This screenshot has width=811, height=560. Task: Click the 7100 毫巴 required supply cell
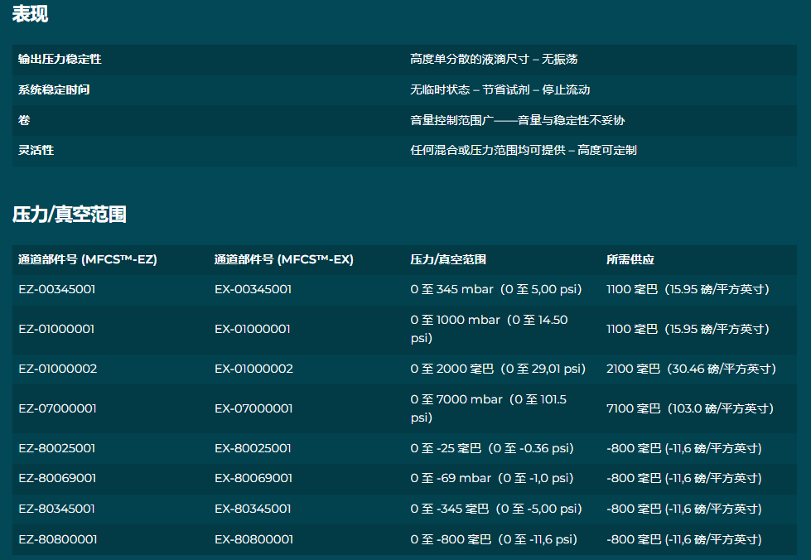pyautogui.click(x=689, y=408)
